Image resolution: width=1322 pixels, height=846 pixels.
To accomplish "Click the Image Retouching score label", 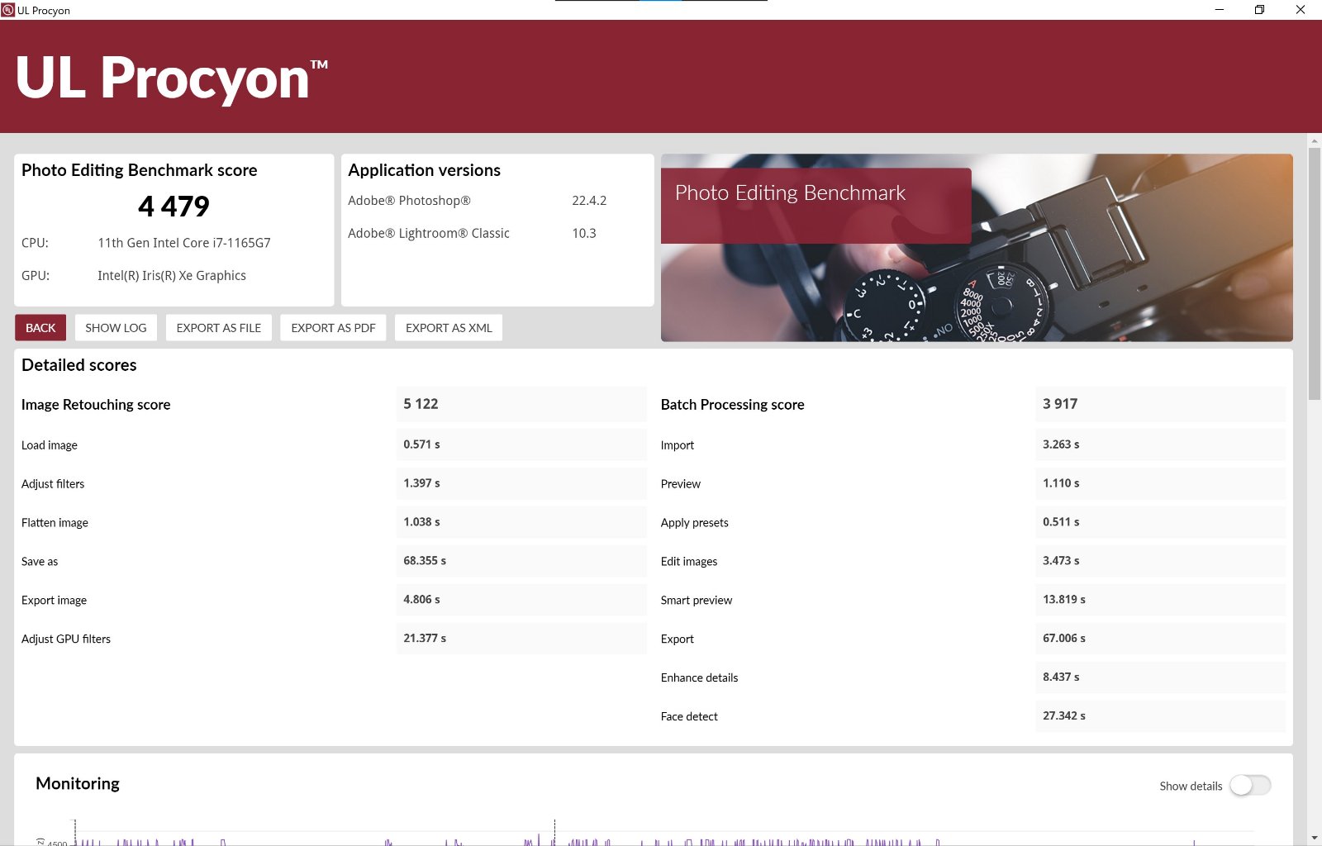I will [96, 405].
